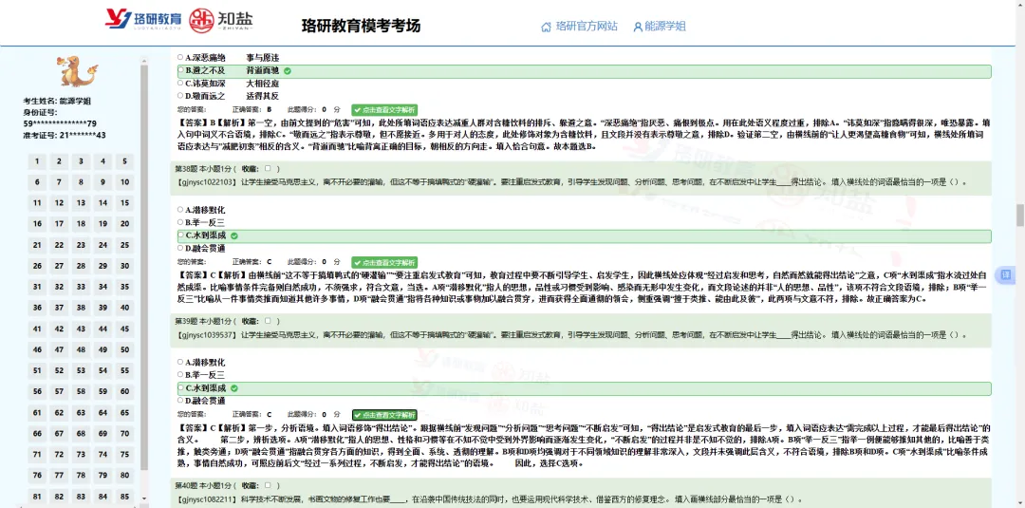Click the 第40题 本小题1分 heading

tap(203, 485)
